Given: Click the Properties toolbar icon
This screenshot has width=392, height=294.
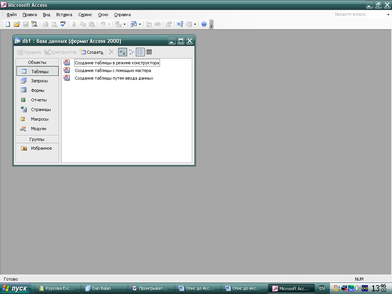Looking at the screenshot, I should (x=169, y=24).
